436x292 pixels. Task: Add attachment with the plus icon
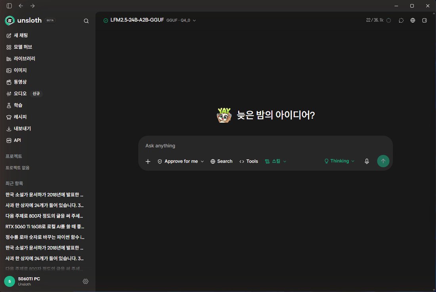coord(148,161)
